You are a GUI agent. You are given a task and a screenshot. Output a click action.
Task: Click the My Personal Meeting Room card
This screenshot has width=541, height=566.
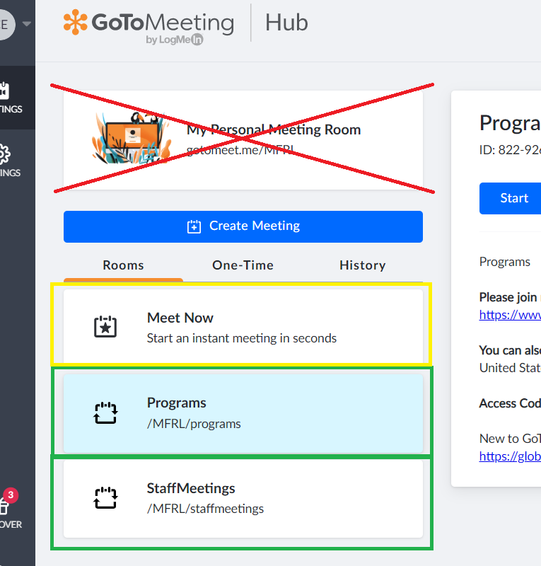(x=243, y=140)
